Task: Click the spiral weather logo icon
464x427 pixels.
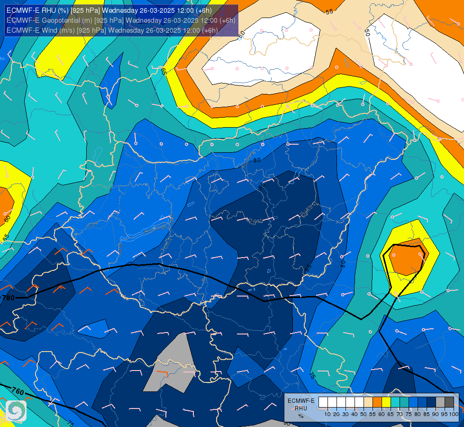Action: [16, 411]
